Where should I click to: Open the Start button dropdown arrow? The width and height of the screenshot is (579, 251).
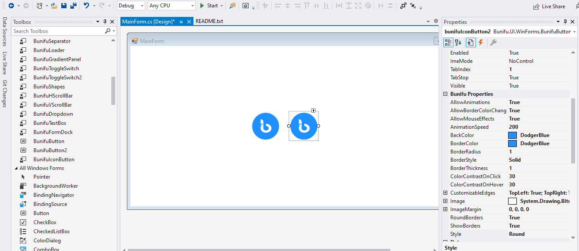tap(222, 6)
